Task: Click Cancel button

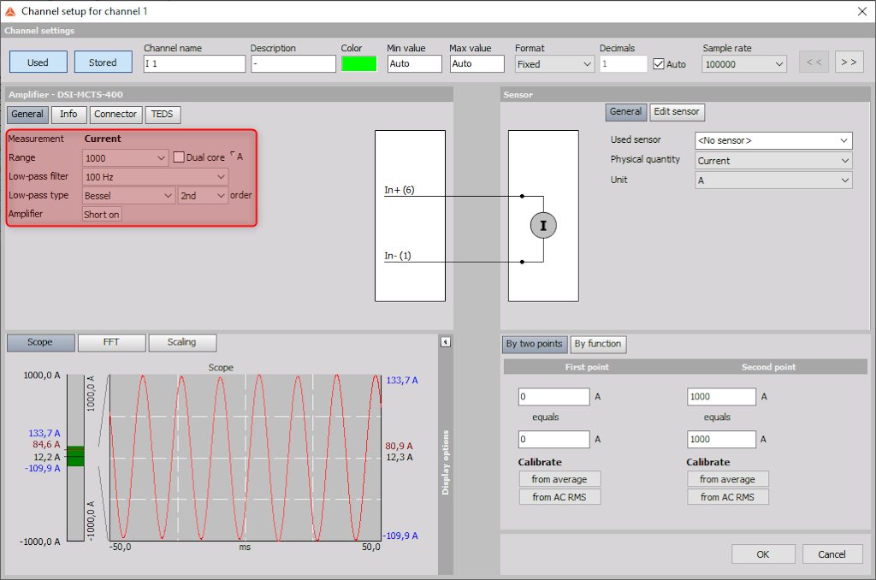Action: (832, 554)
